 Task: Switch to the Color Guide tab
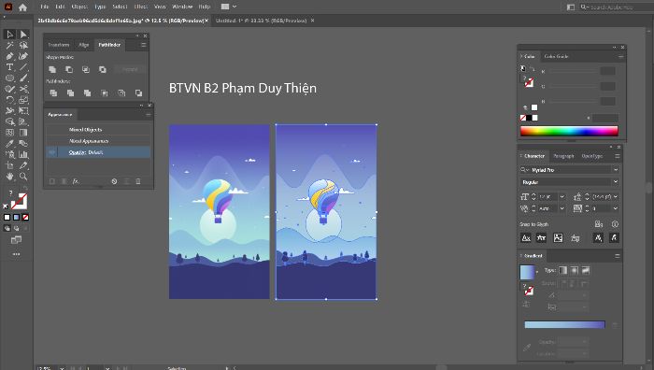[556, 56]
